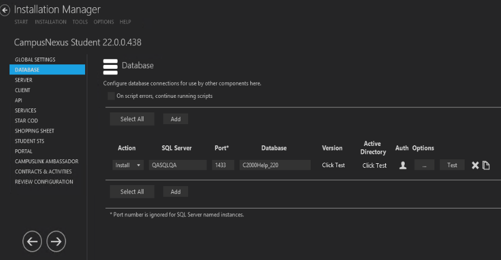Go to next step with right arrow
The height and width of the screenshot is (260, 501).
point(56,242)
